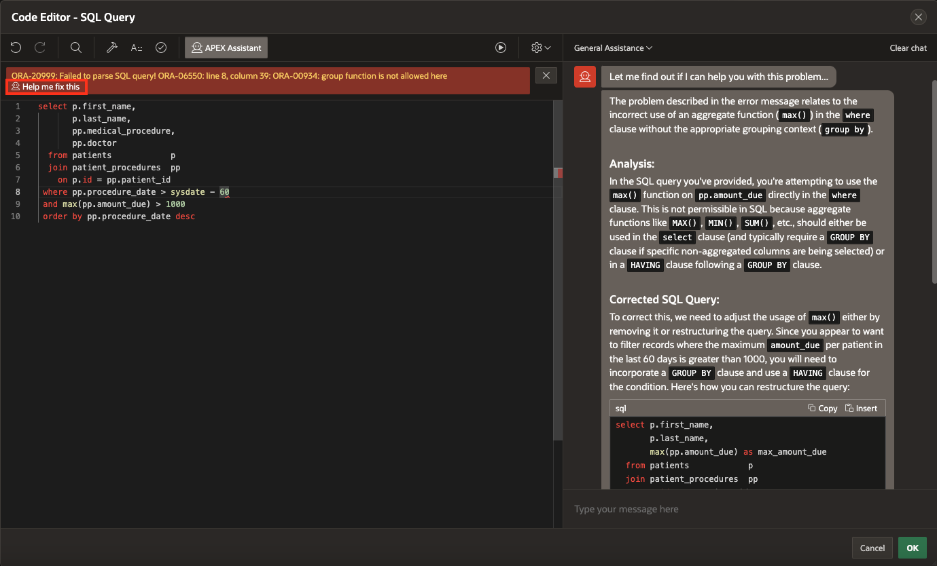Click the Clear chat link
Screen dimensions: 937x566
click(908, 48)
